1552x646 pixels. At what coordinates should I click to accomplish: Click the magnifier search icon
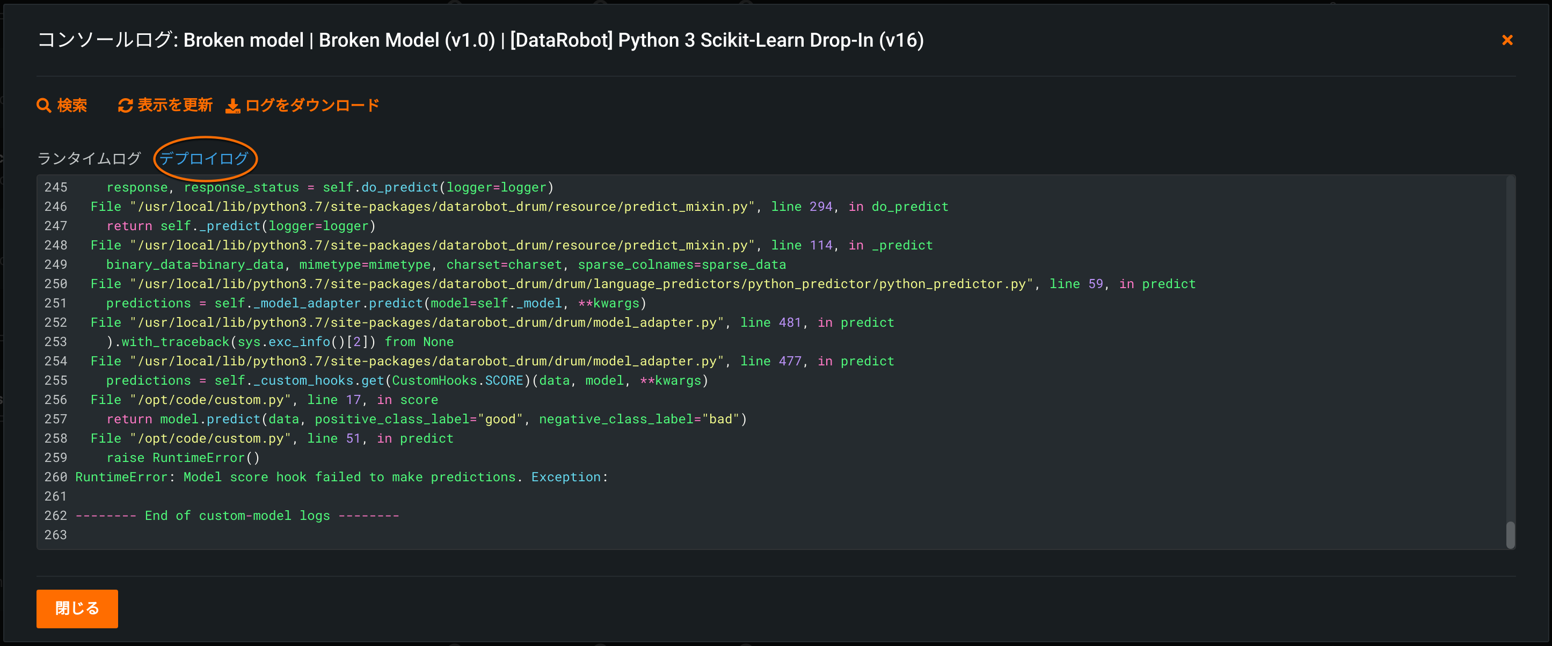click(43, 105)
